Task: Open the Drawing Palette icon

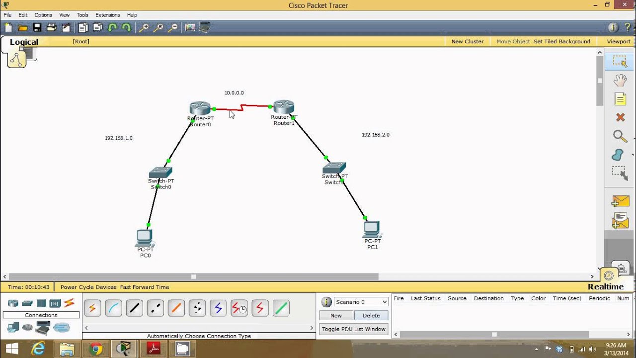Action: (x=190, y=28)
